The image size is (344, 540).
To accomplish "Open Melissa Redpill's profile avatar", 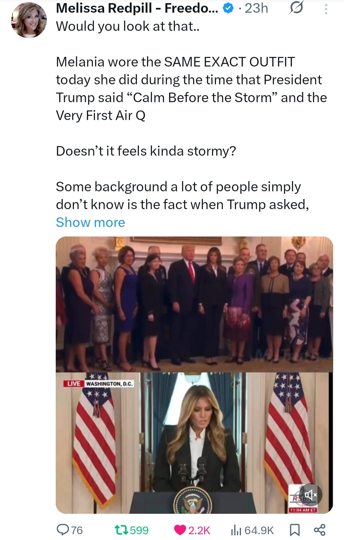I will click(29, 20).
